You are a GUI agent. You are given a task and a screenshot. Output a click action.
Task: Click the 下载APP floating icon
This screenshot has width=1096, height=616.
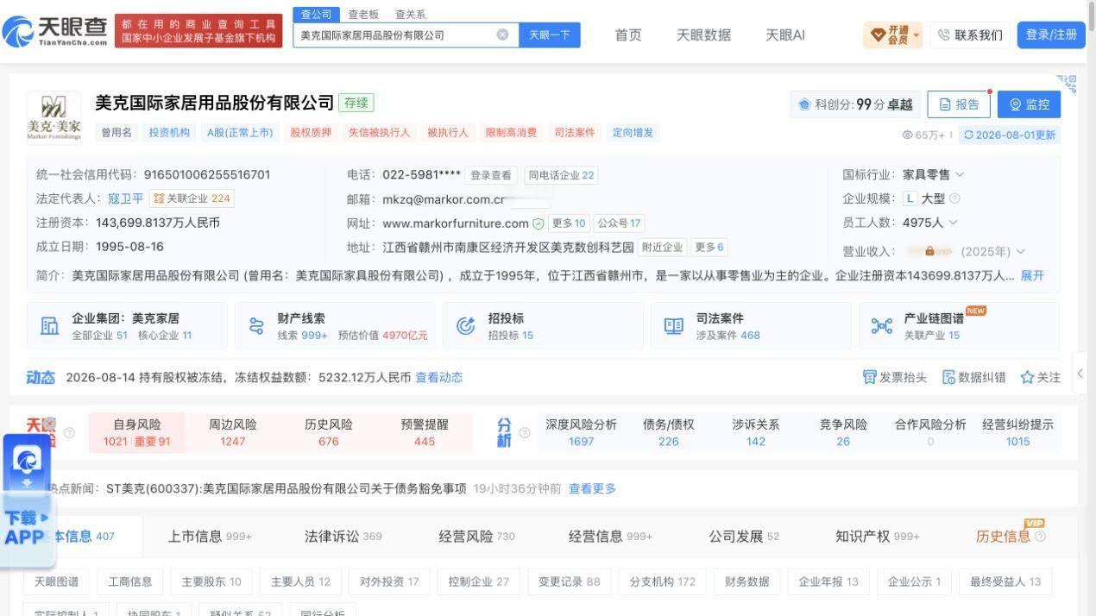pyautogui.click(x=26, y=500)
